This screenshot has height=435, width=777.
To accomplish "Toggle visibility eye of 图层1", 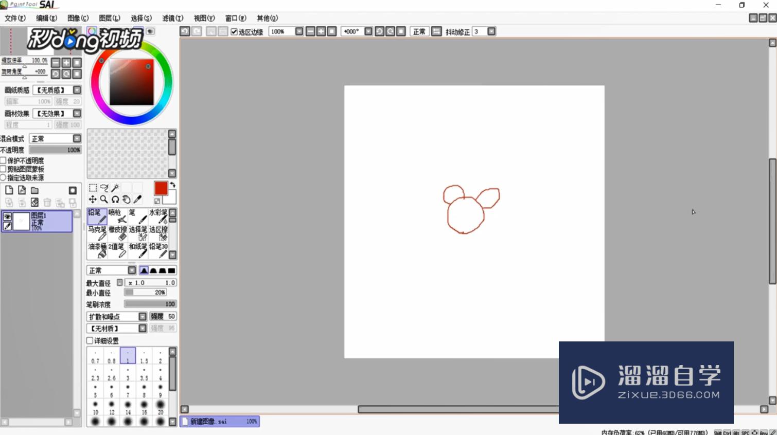I will [7, 217].
